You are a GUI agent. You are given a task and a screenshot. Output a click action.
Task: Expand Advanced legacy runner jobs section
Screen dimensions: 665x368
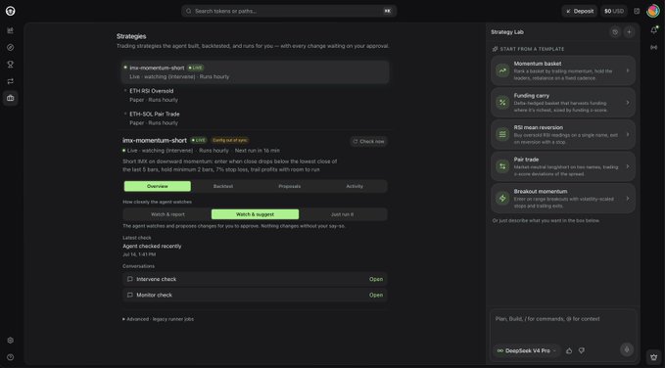[x=159, y=319]
